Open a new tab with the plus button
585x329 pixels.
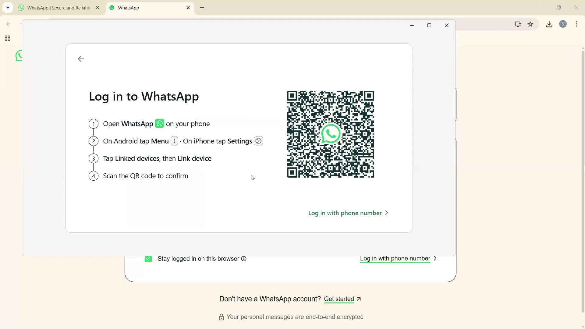coord(202,8)
